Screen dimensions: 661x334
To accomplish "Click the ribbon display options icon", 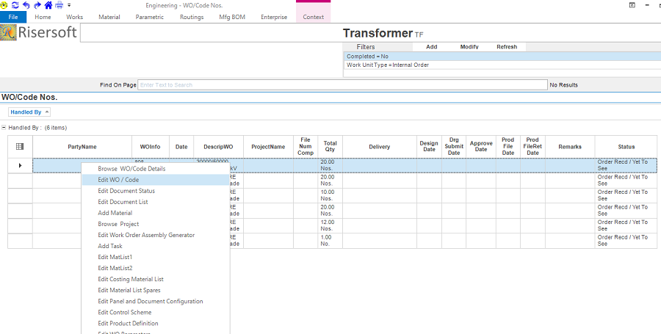I will point(632,5).
